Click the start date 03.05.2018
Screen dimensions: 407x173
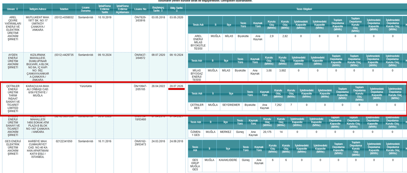(x=158, y=17)
